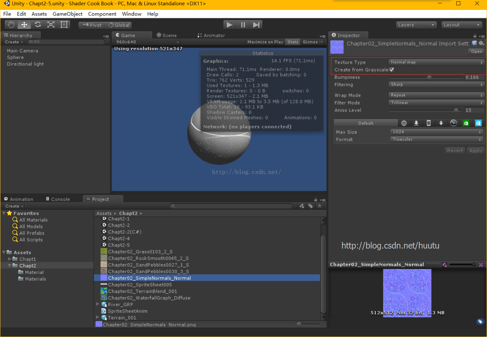The height and width of the screenshot is (337, 487).
Task: Open the Inspector help icon
Action: point(474,43)
